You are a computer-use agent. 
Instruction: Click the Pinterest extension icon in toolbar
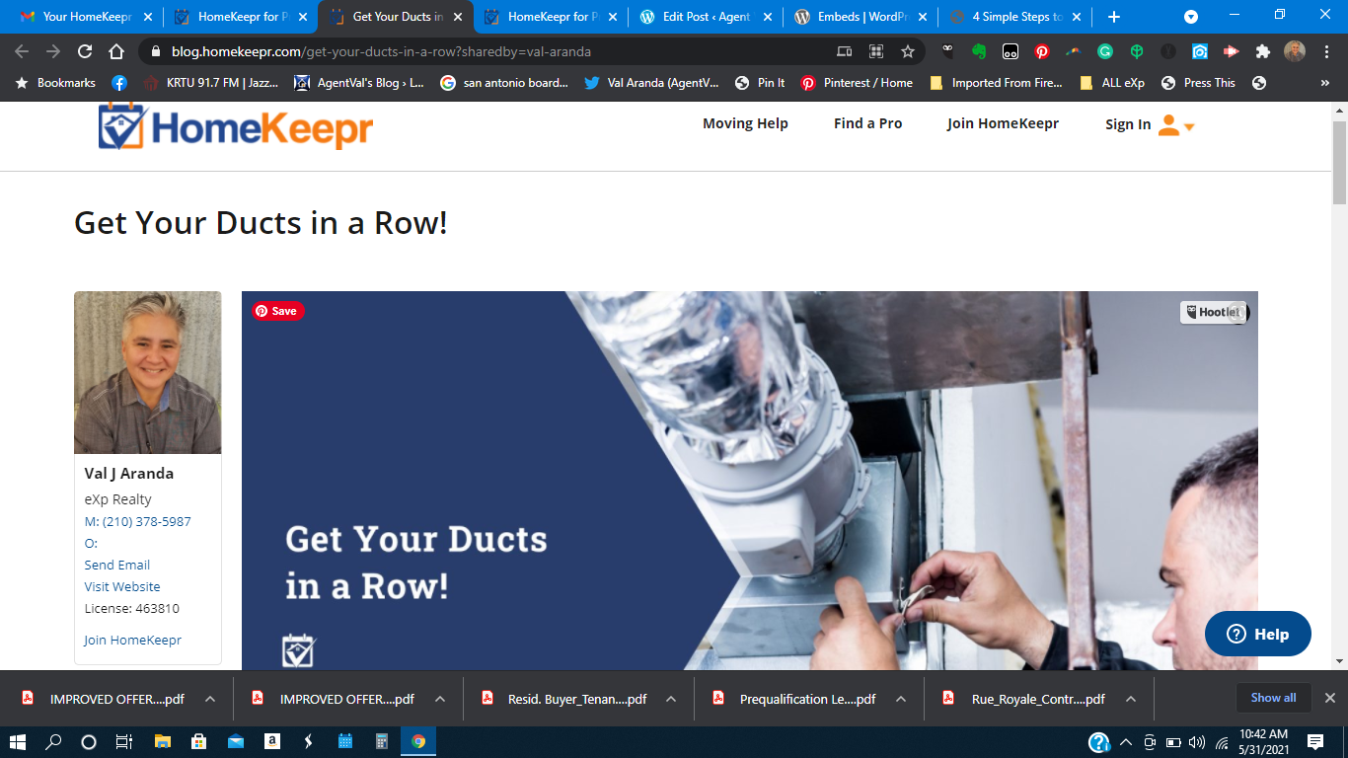(x=1042, y=51)
